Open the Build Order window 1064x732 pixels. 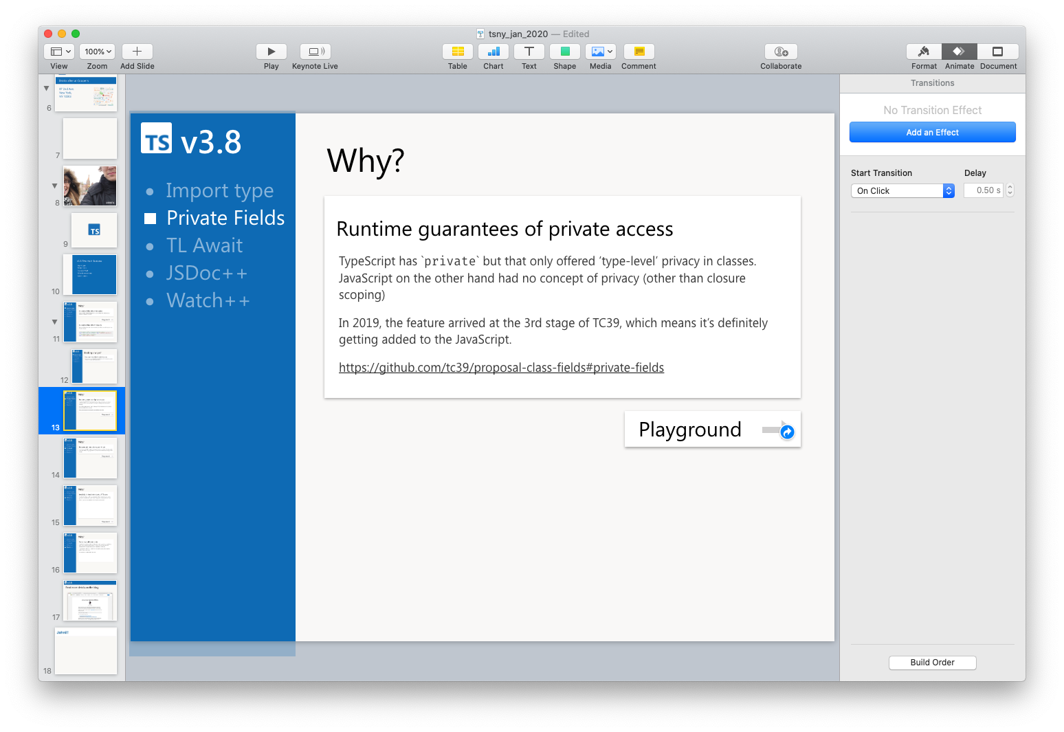tap(933, 663)
